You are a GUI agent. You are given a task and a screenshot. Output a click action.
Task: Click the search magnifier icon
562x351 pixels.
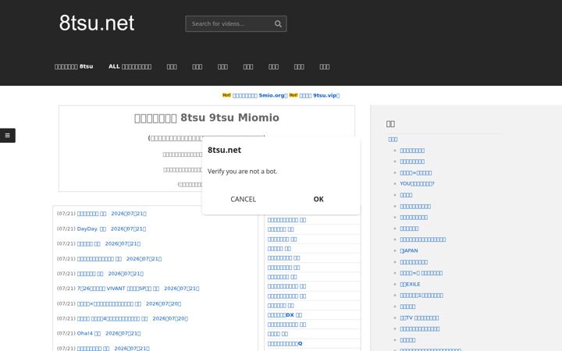click(x=278, y=23)
